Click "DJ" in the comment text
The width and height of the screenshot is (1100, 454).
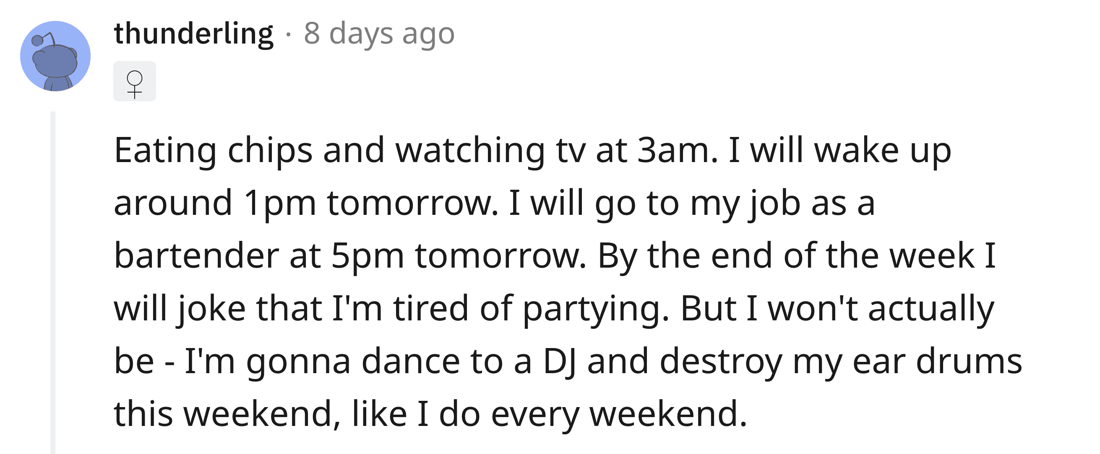[x=559, y=361]
